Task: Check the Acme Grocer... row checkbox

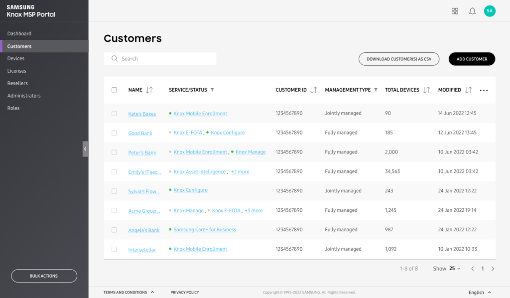Action: 114,210
